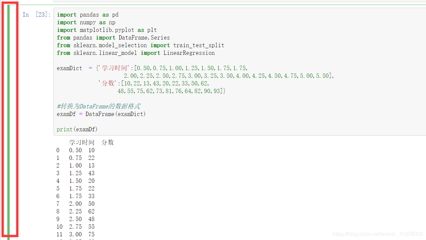Click output row 5 with 1.75 22
Screen dimensions: 426x240
75,188
